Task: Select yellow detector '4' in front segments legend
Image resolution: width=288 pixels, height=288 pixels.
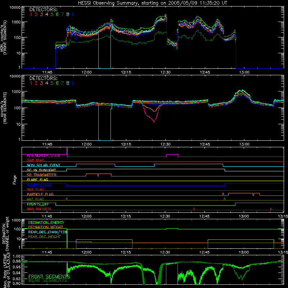Action: pyautogui.click(x=47, y=14)
